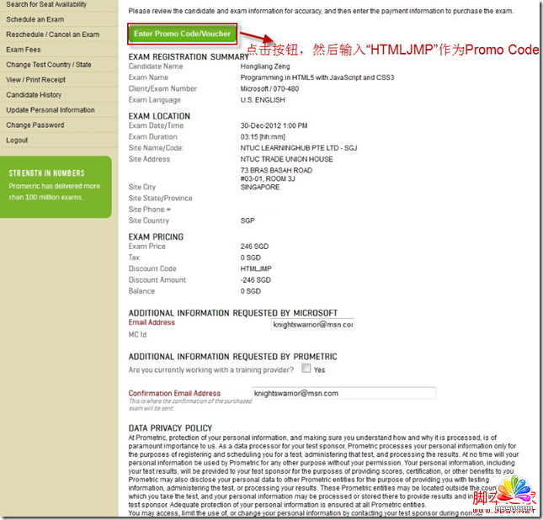Focus the Email Address input field
This screenshot has width=543, height=520.
coord(312,324)
